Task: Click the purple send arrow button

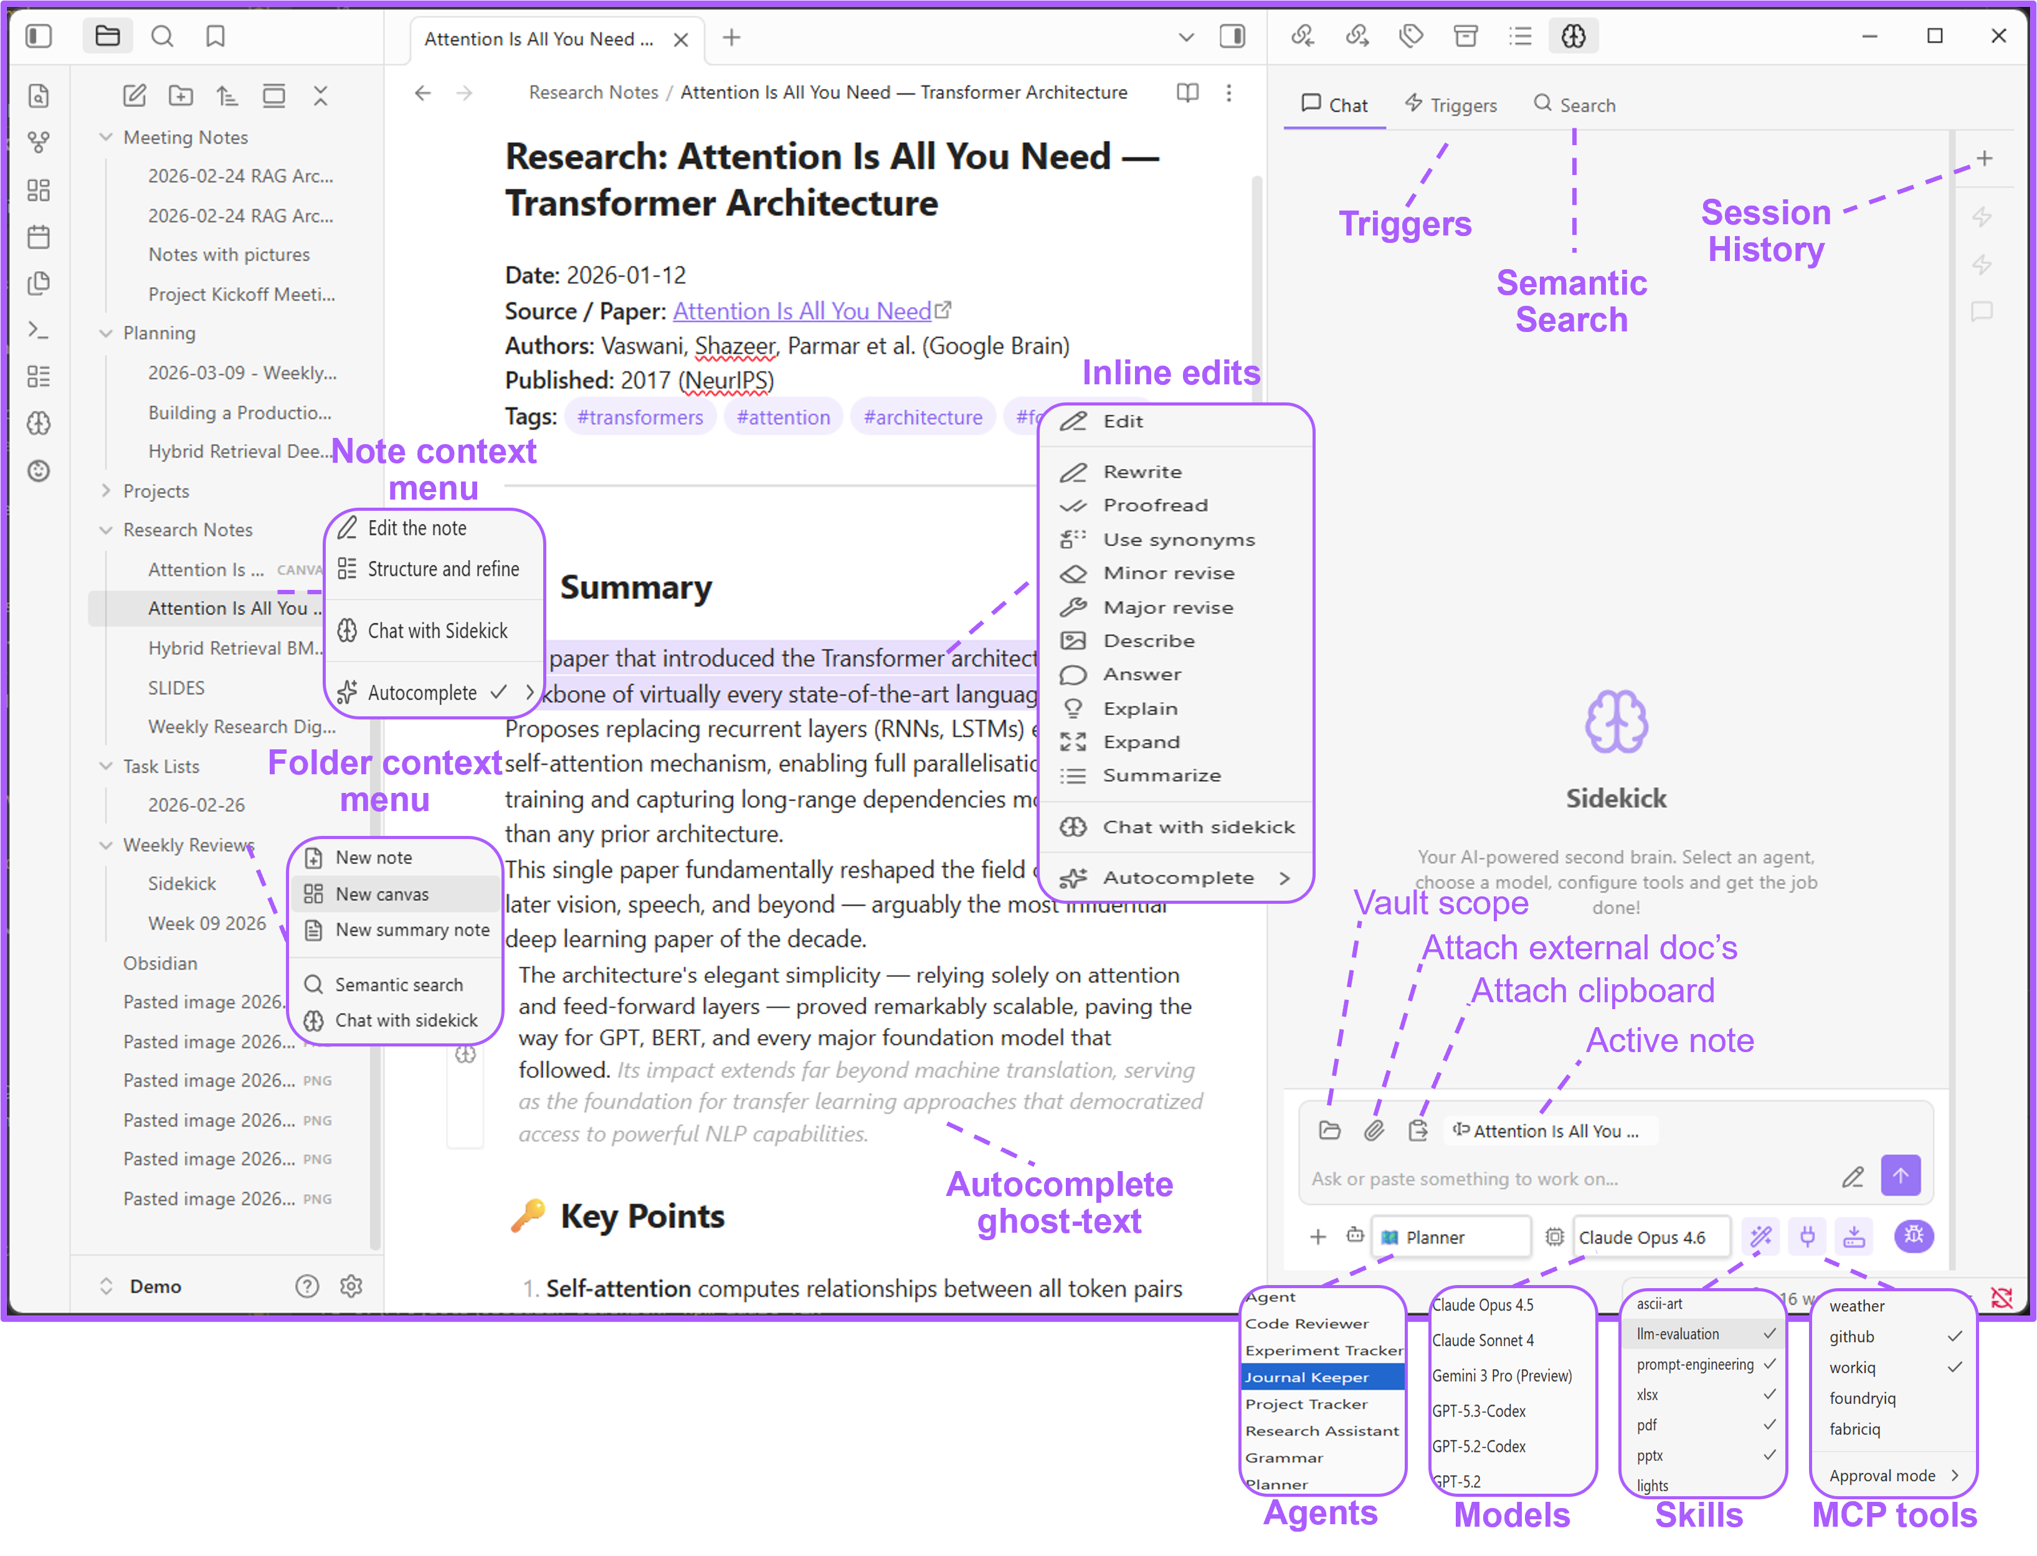Action: (1900, 1175)
